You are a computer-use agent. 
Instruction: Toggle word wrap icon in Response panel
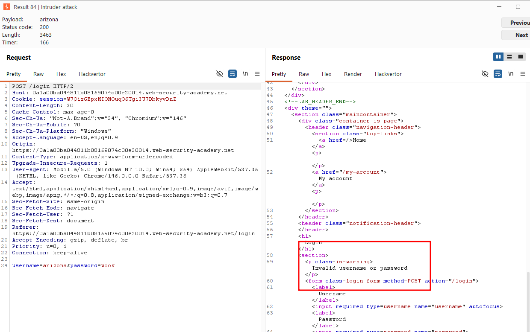[498, 74]
